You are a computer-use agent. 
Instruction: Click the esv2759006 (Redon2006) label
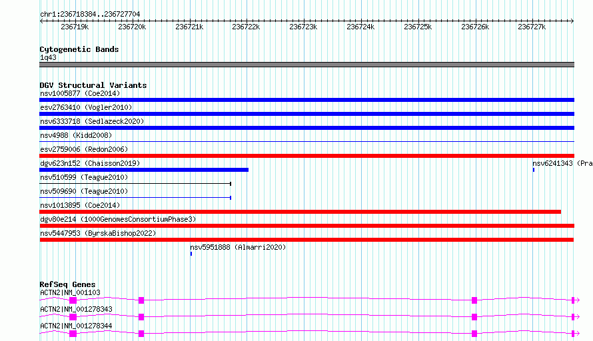click(x=84, y=149)
